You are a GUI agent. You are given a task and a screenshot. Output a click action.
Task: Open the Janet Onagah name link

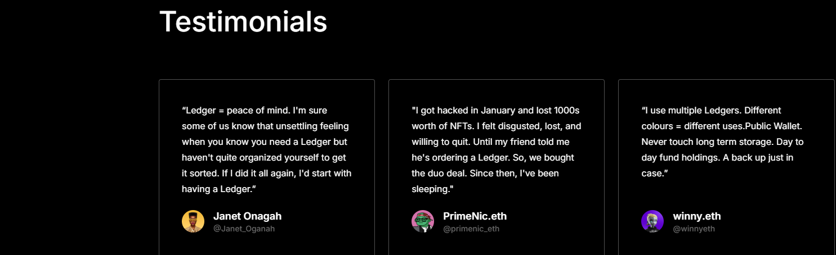(247, 216)
